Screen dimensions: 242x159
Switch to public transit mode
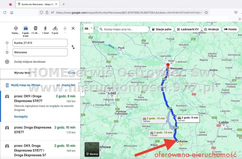pos(35,28)
